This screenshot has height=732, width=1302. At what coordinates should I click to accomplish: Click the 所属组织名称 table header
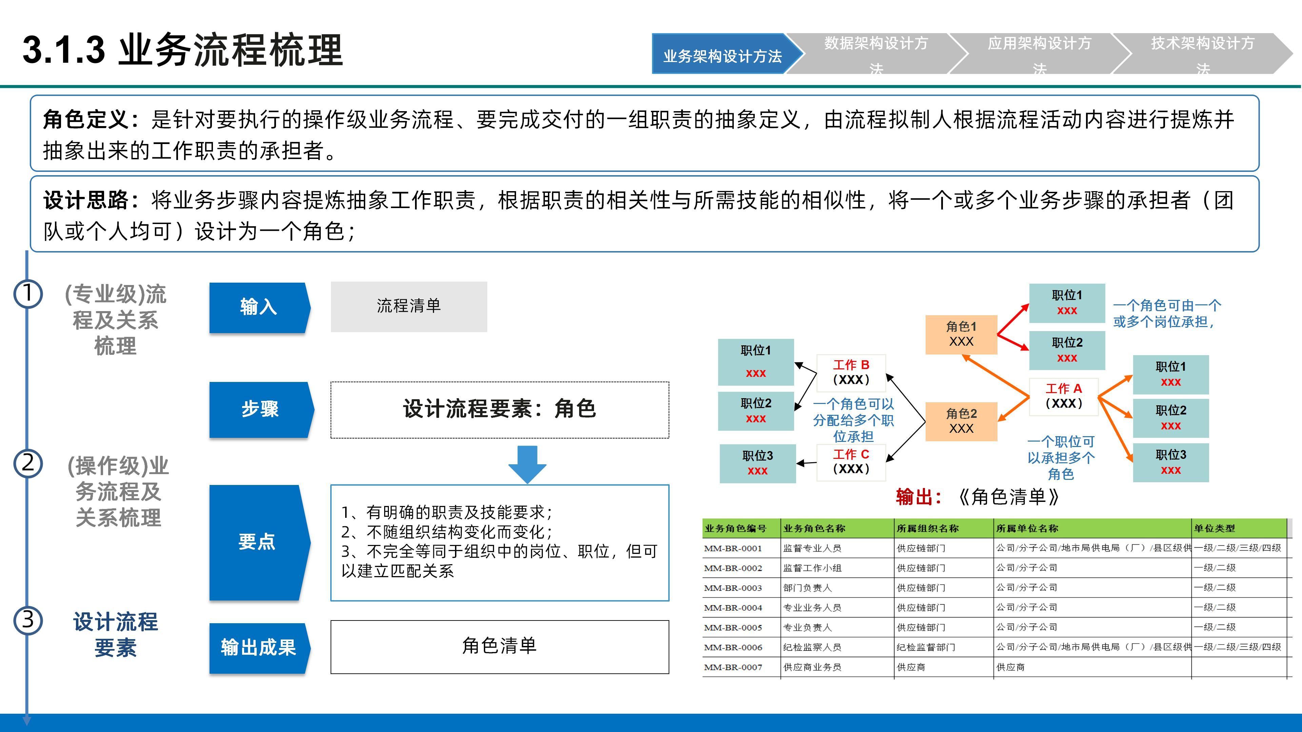click(x=944, y=528)
